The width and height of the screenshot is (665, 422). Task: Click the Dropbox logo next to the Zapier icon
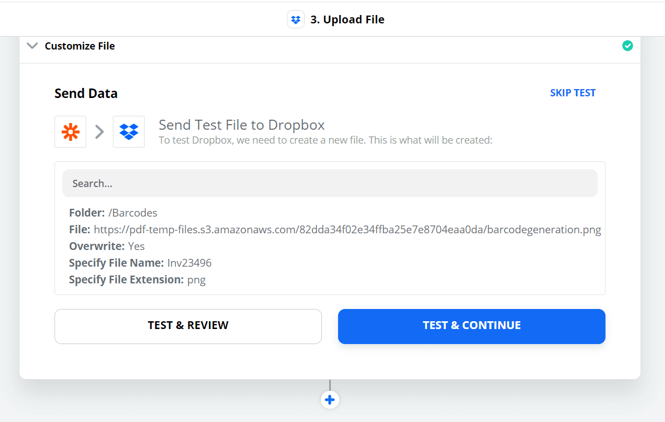click(128, 131)
